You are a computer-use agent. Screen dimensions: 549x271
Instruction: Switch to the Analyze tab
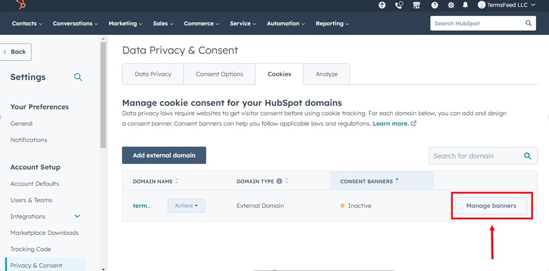click(x=327, y=74)
